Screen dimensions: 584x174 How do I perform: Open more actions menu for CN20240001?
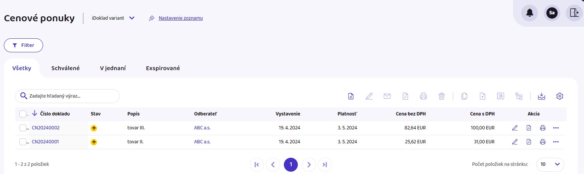[556, 142]
